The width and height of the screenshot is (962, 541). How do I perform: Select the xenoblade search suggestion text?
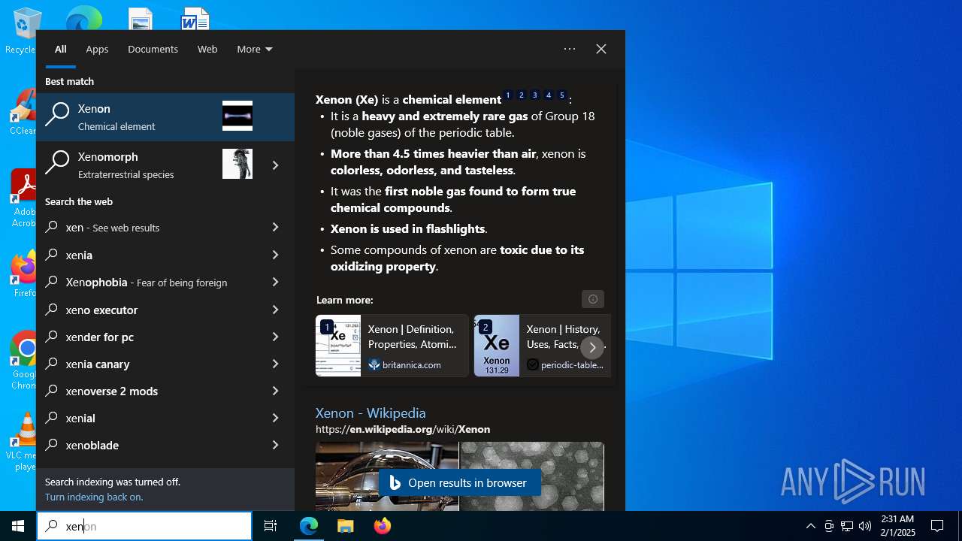tap(92, 446)
